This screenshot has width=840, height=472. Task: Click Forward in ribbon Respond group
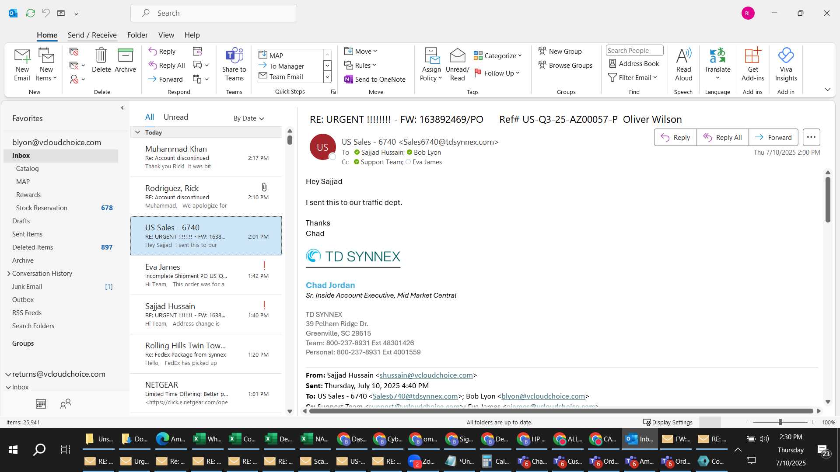pos(165,79)
